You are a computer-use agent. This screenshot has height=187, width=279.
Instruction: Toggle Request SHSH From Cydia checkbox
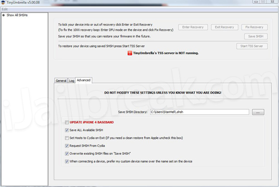point(67,146)
